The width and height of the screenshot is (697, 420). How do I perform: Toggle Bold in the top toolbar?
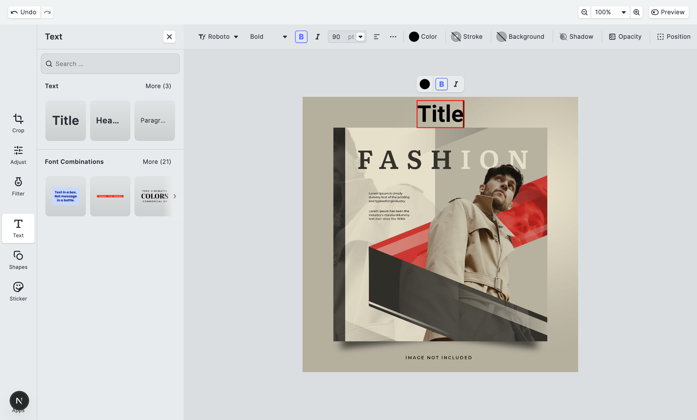[301, 37]
